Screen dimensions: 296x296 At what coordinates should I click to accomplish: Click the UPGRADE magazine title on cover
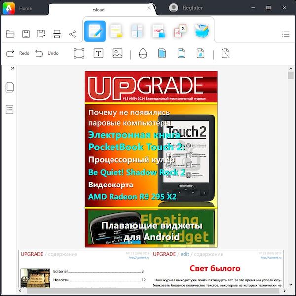tap(146, 88)
